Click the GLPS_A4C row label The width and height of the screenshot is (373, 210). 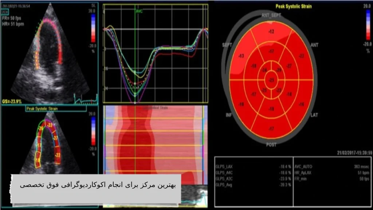(x=224, y=173)
